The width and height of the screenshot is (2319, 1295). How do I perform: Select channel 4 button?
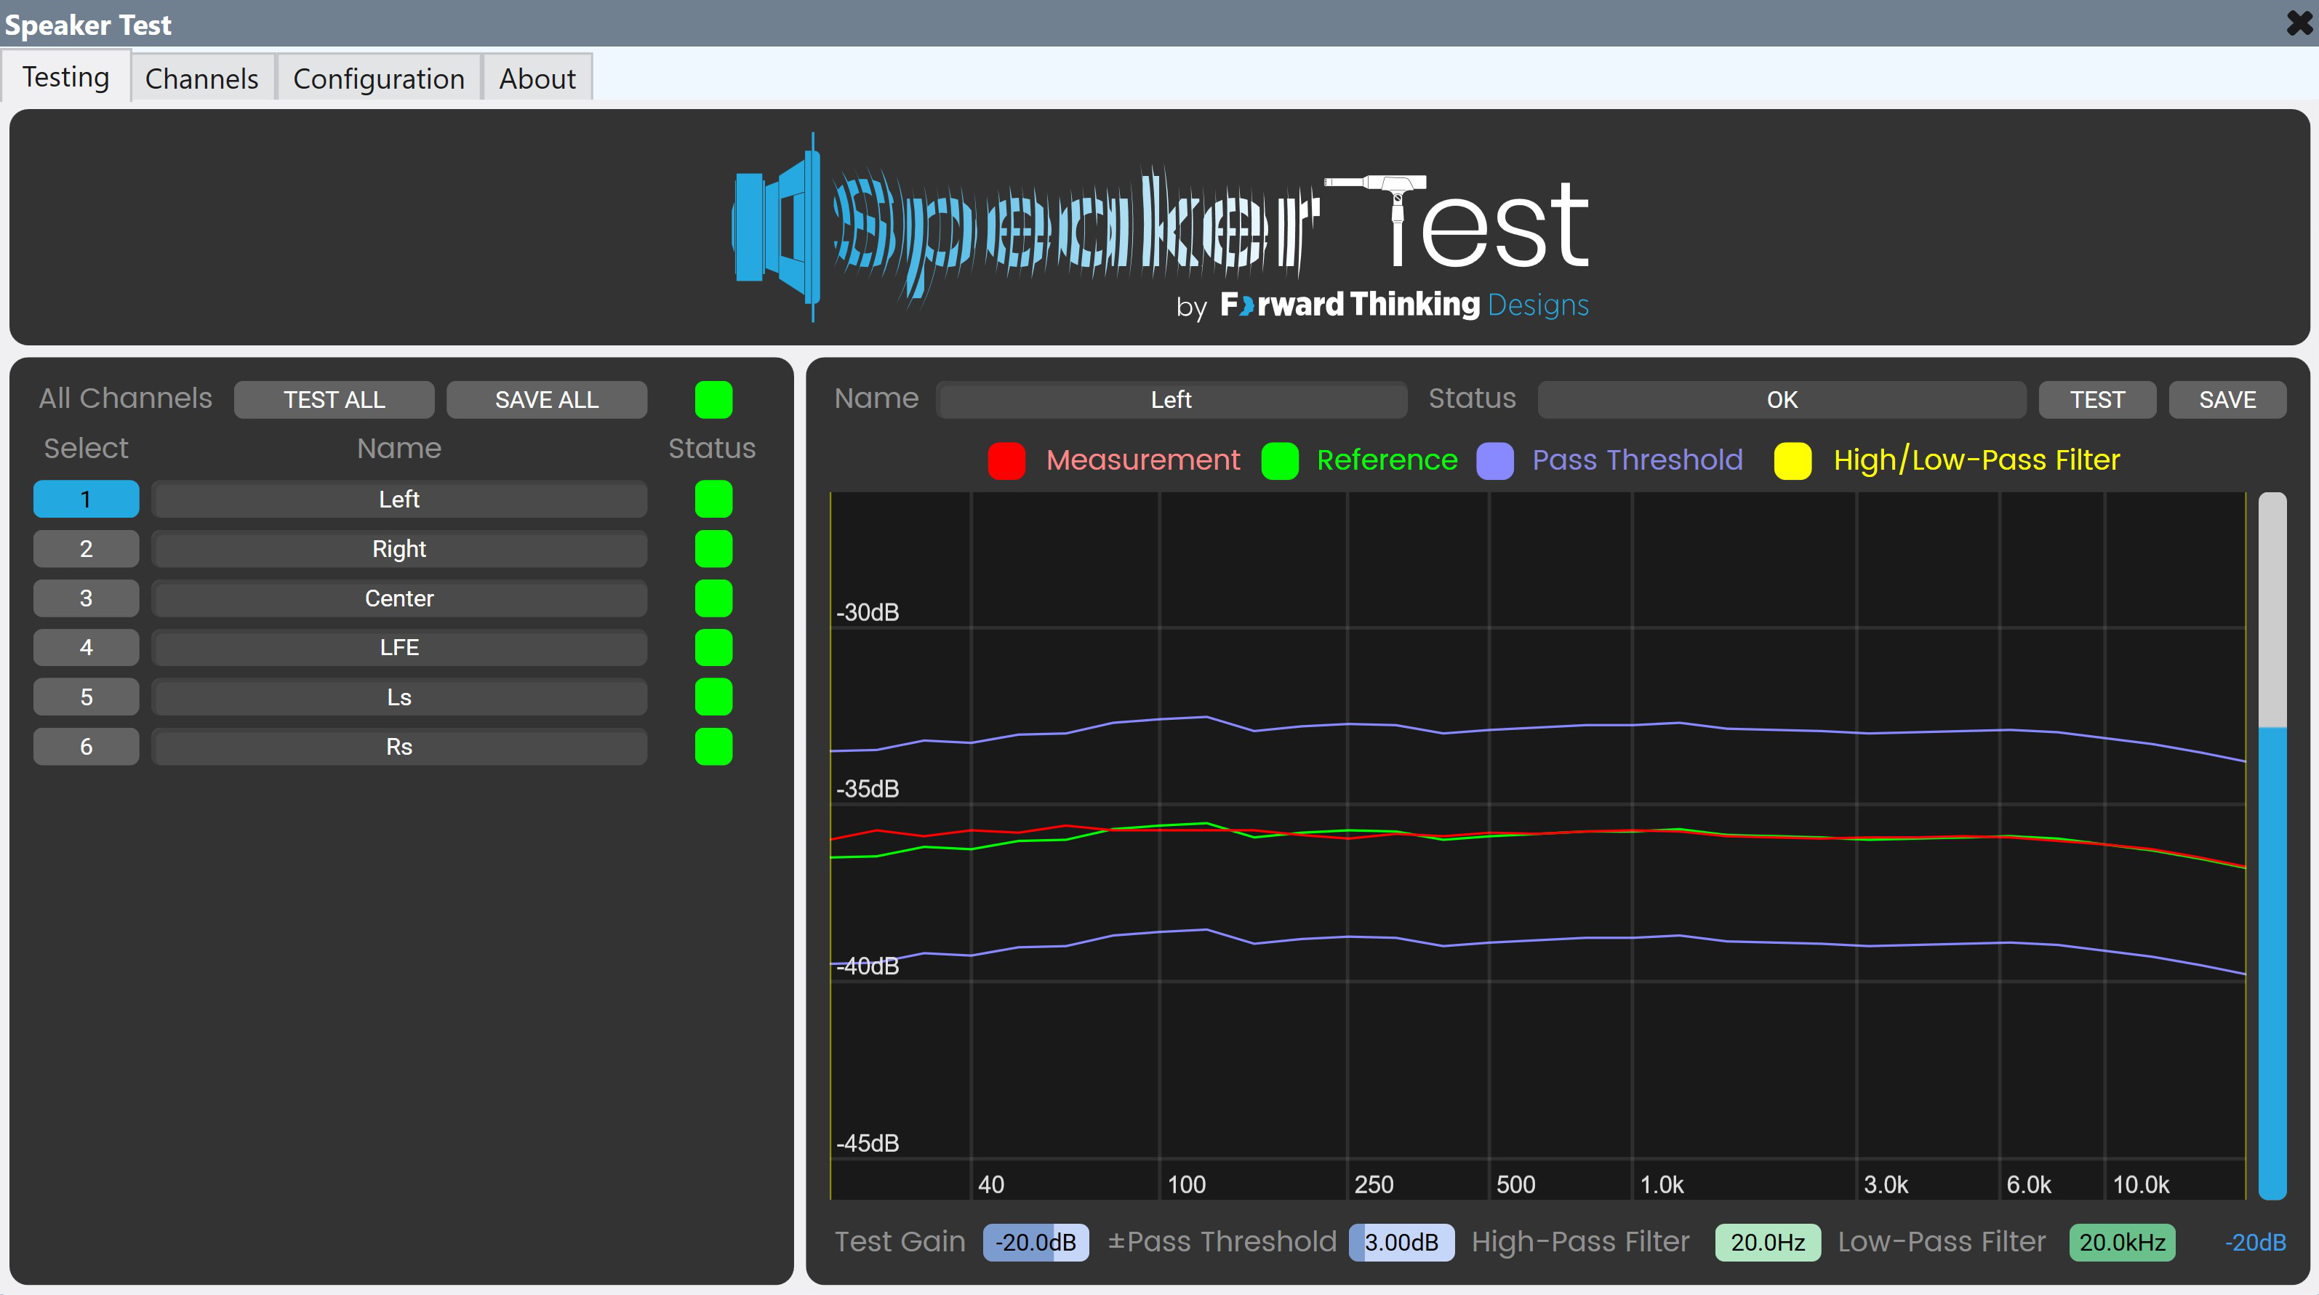(87, 648)
